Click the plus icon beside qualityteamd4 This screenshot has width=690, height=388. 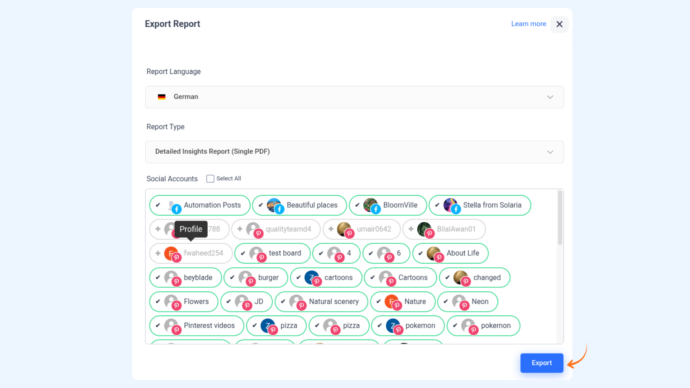(240, 229)
